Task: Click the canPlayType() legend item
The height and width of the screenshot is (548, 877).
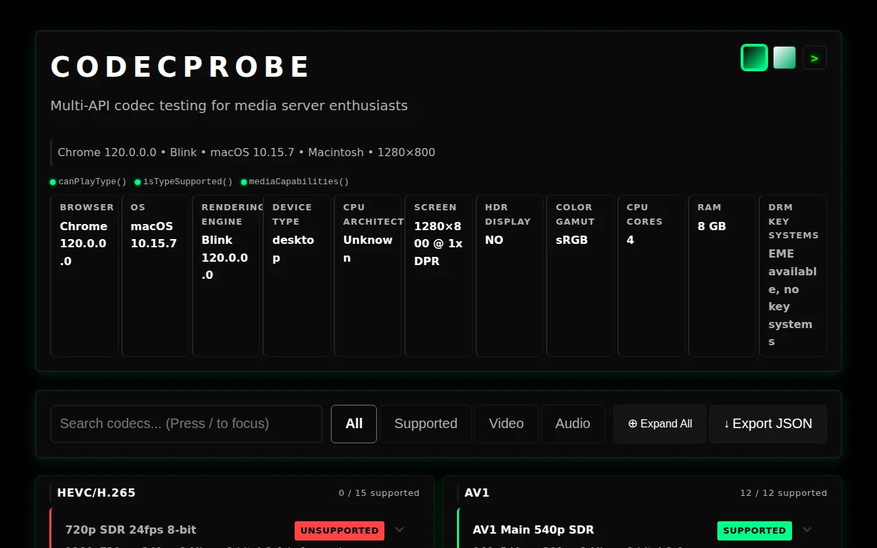Action: pyautogui.click(x=88, y=182)
